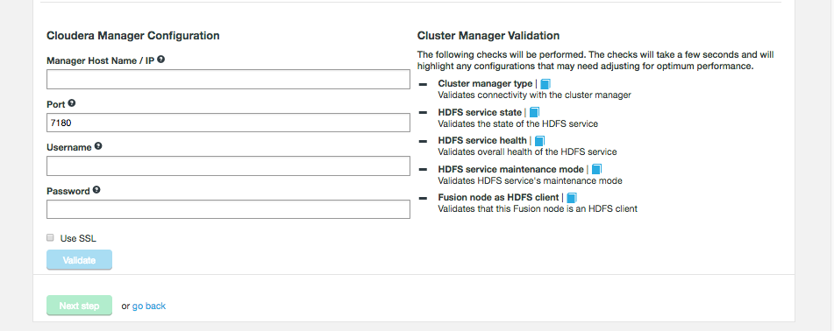Open help tooltip for Manager Host Name / IP

pyautogui.click(x=160, y=60)
